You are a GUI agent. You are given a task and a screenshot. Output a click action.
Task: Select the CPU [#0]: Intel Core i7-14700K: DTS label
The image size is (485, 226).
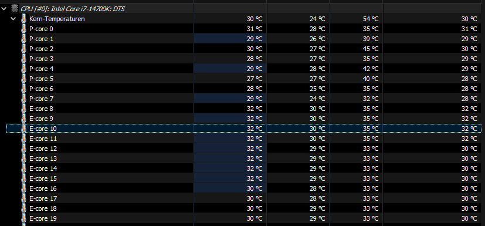tap(73, 9)
